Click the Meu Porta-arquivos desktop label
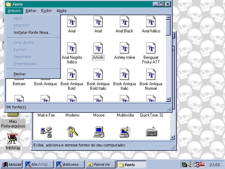 pyautogui.click(x=13, y=124)
